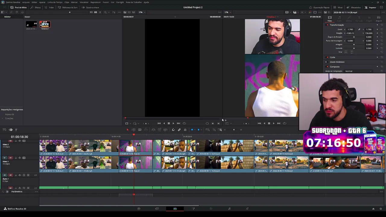Select the Timeline 1 thumbnail in media pool
Screen dimensions: 386x217
coord(45,25)
